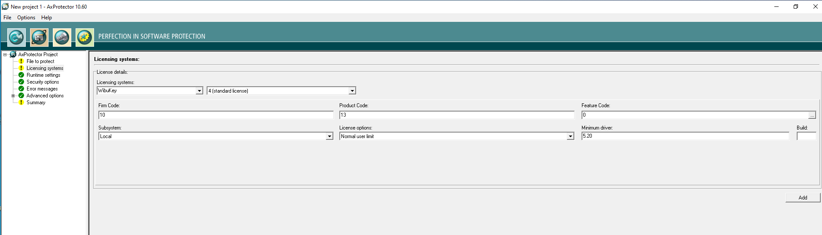Click the Feature Code input field

[695, 115]
